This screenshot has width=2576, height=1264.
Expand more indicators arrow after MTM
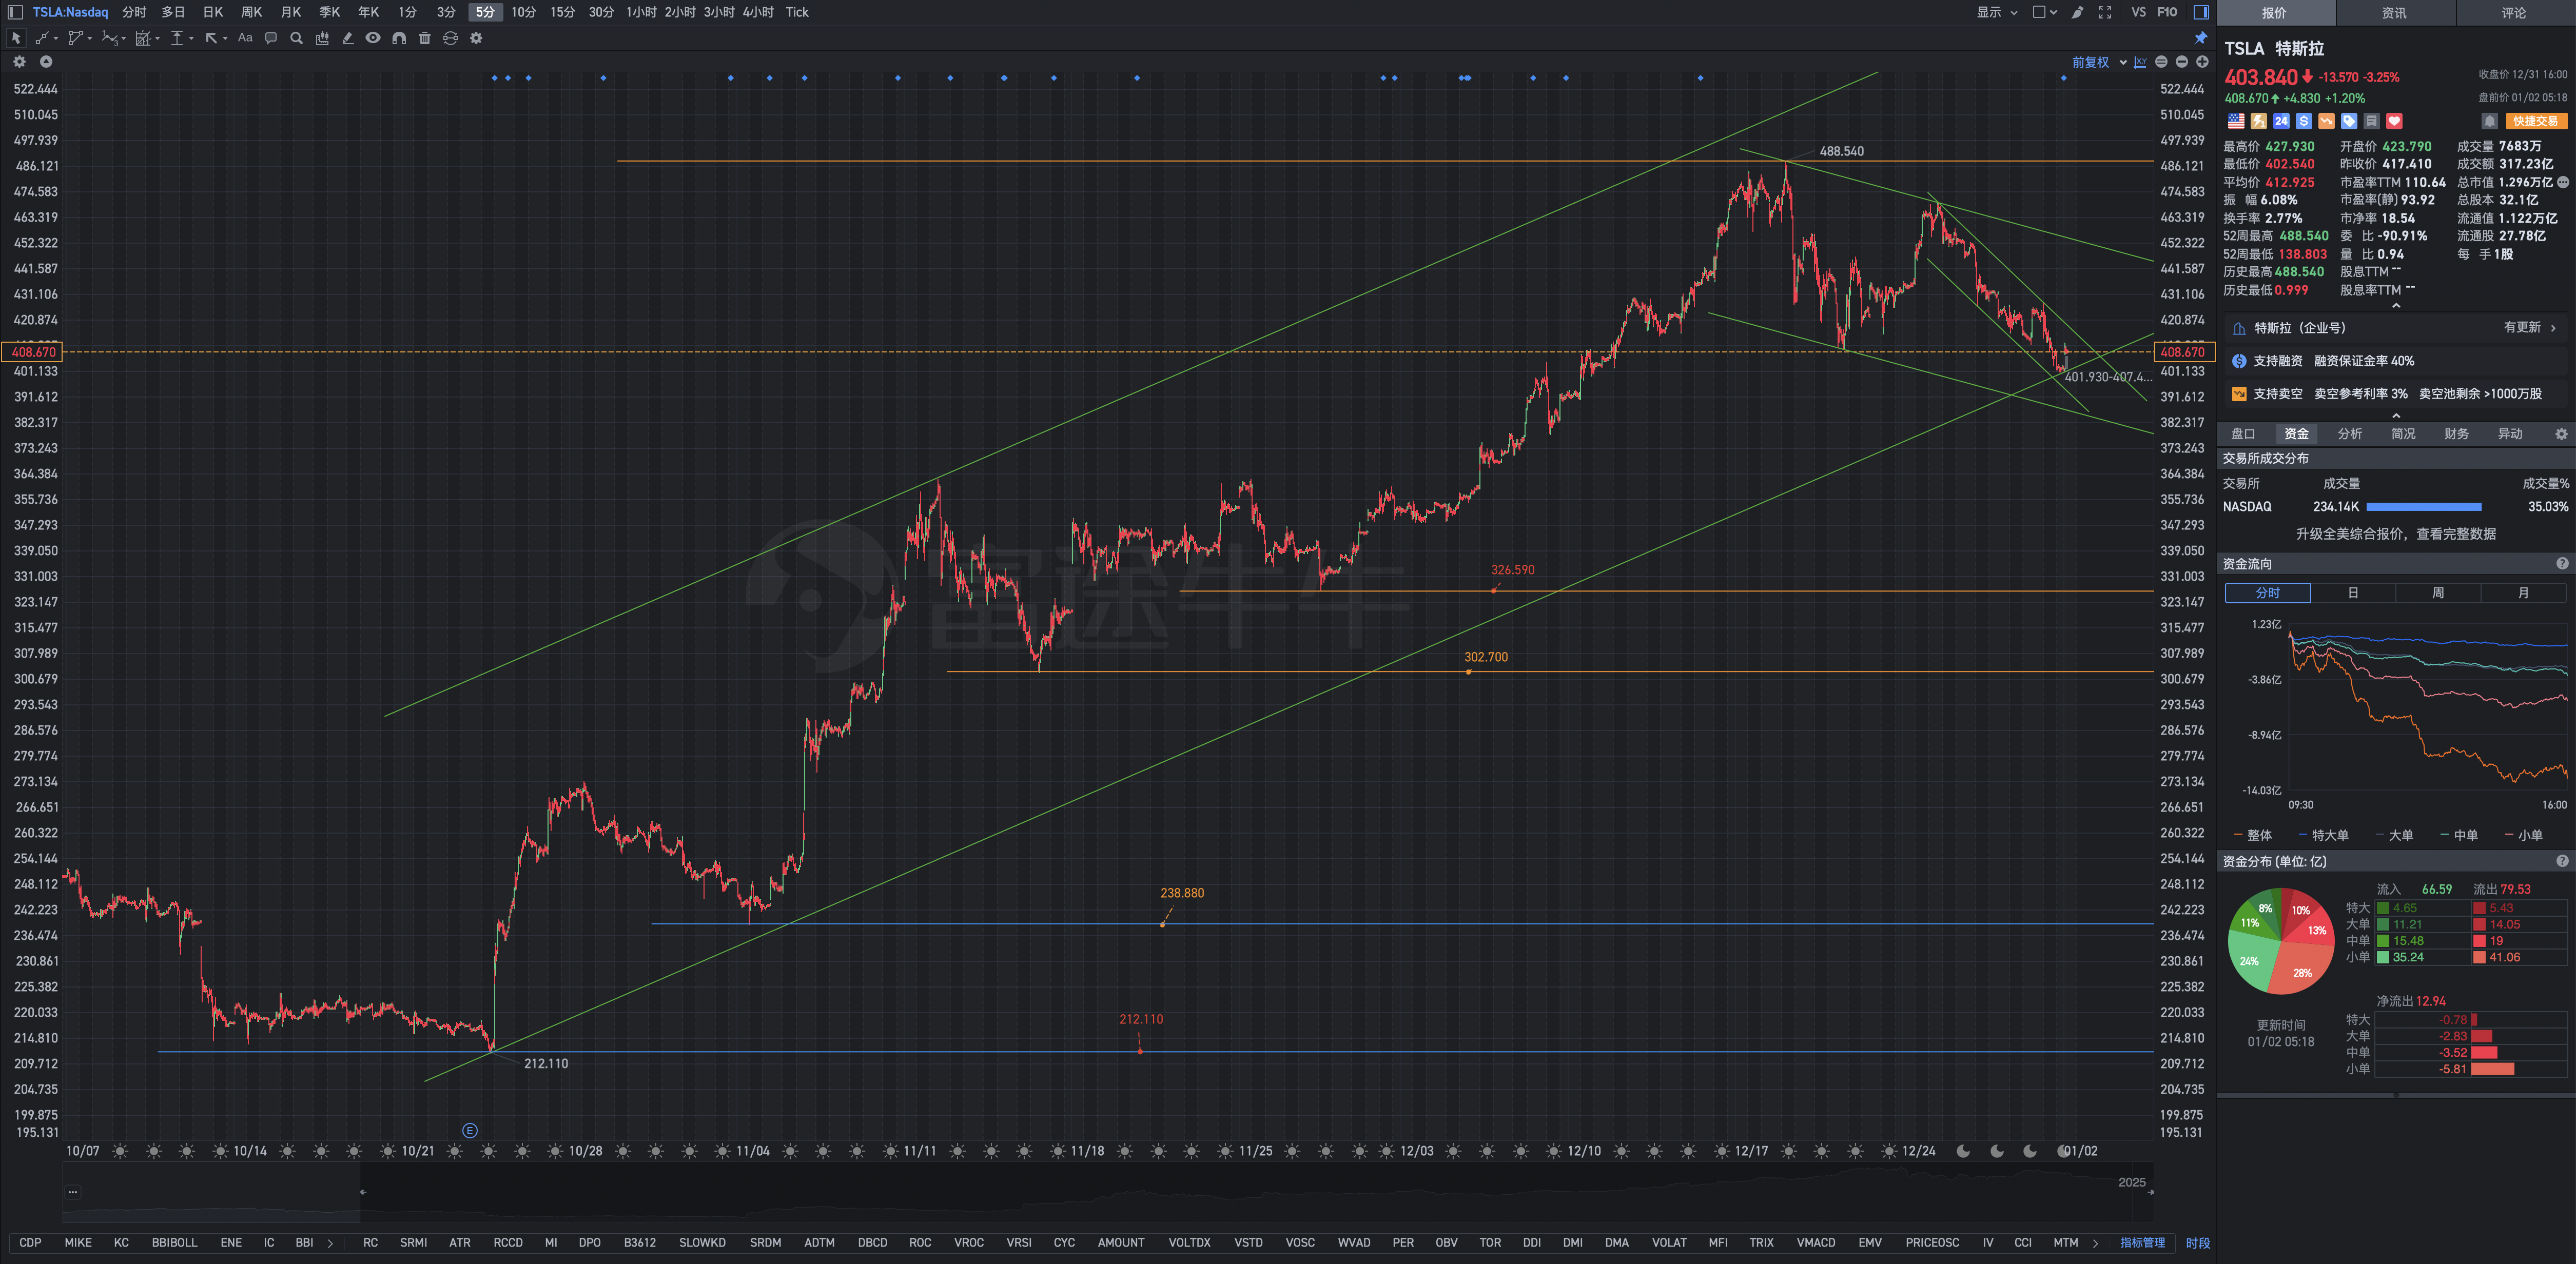pyautogui.click(x=2095, y=1243)
